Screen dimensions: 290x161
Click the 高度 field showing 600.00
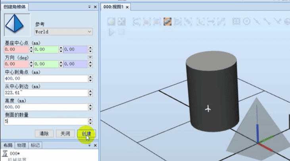[x=46, y=107]
